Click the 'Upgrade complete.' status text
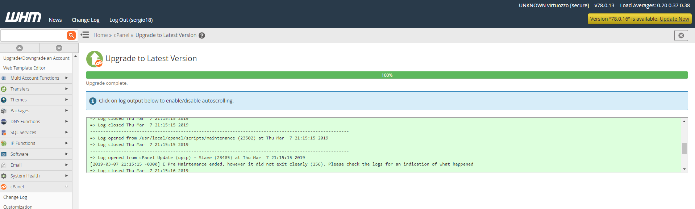The width and height of the screenshot is (695, 209). 107,83
